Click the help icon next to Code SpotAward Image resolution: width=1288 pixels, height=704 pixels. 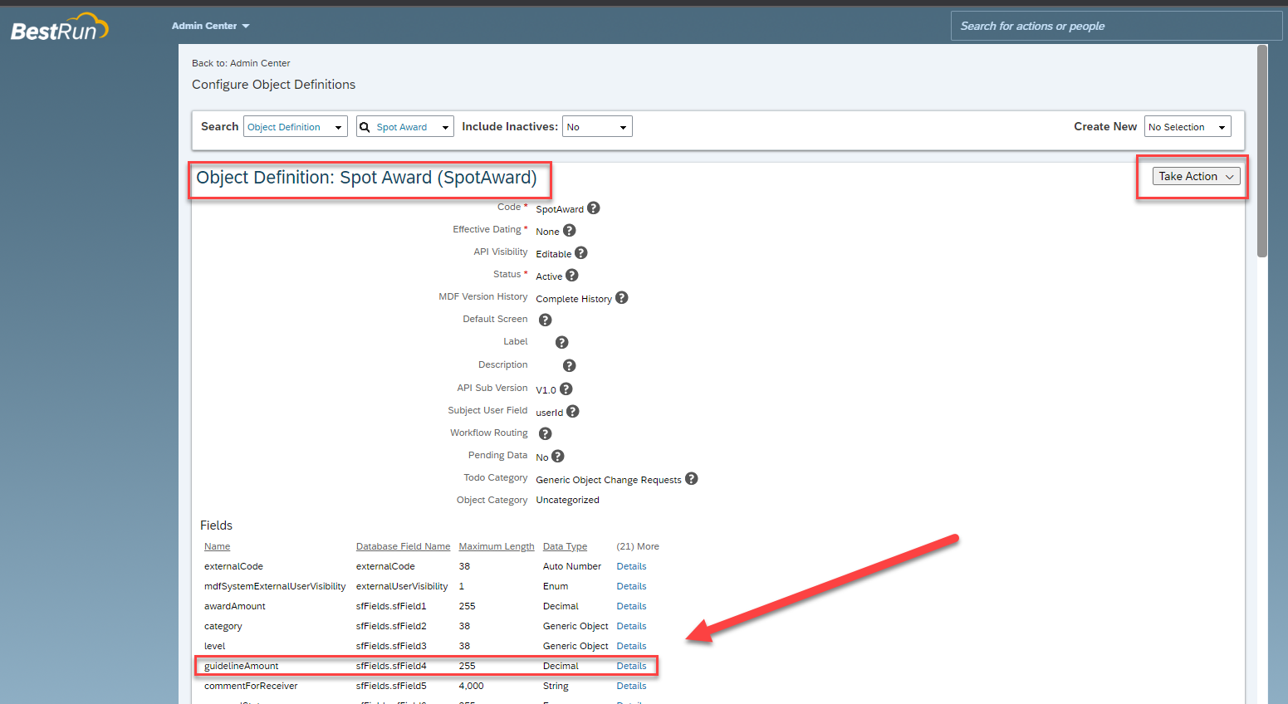pyautogui.click(x=593, y=208)
